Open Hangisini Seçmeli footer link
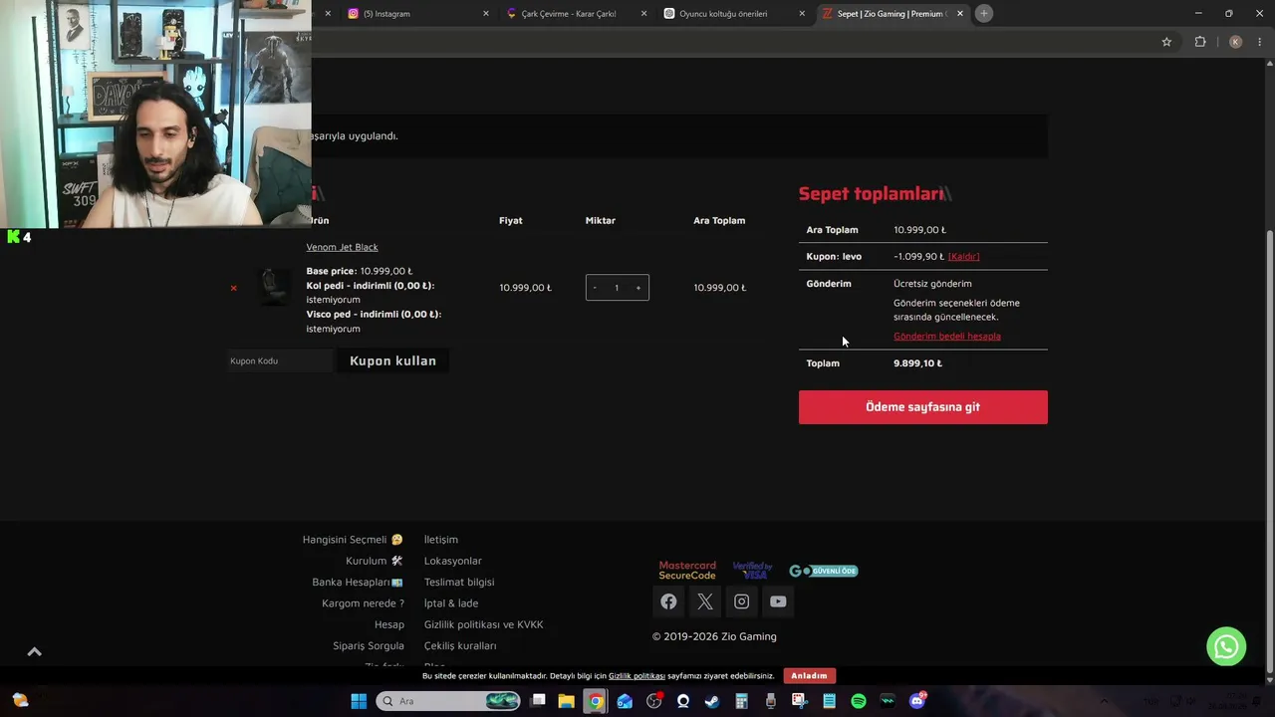Viewport: 1275px width, 717px height. click(x=353, y=540)
